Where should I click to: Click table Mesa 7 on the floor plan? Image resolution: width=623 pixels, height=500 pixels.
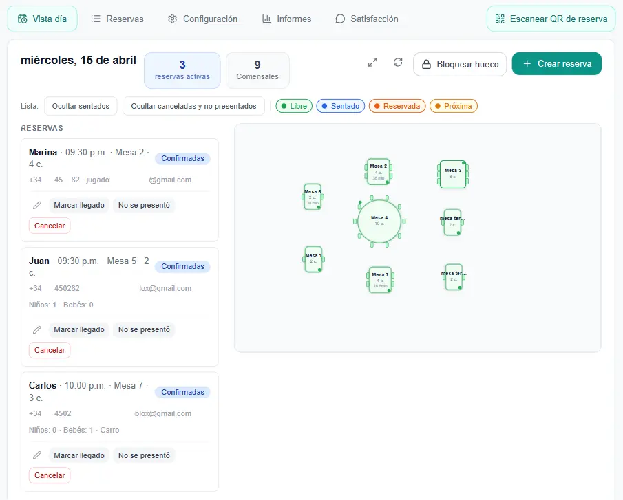tap(380, 279)
